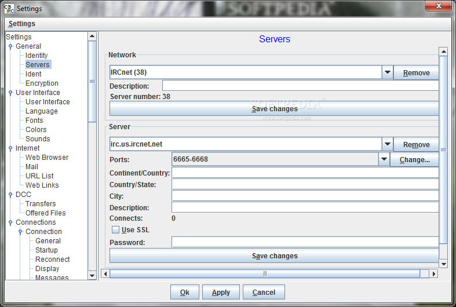The width and height of the screenshot is (456, 307).
Task: Open Encryption settings page
Action: pyautogui.click(x=42, y=83)
